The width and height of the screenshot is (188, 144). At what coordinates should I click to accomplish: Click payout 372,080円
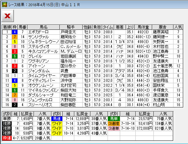(x=145, y=128)
